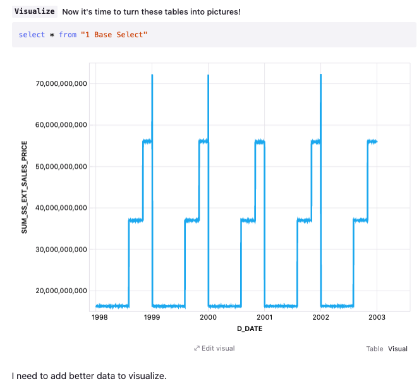Click the "I need to add better data" text
This screenshot has height=386, width=419.
click(x=89, y=376)
